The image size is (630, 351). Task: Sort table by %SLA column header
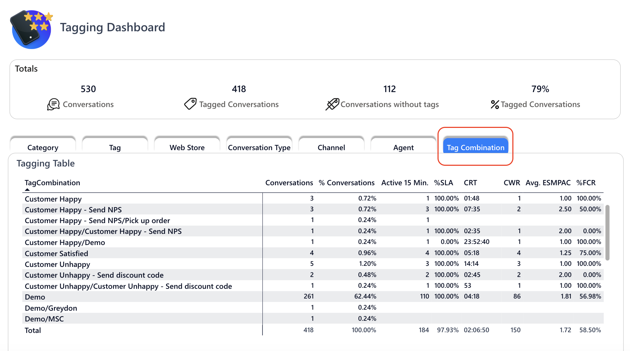coord(443,183)
